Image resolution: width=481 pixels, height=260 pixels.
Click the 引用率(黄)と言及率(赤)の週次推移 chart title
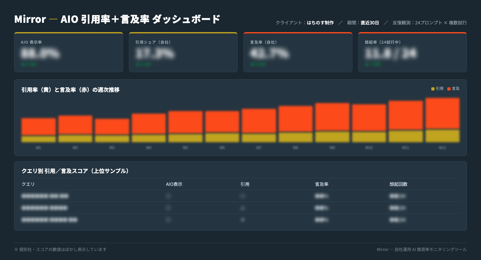coord(71,90)
